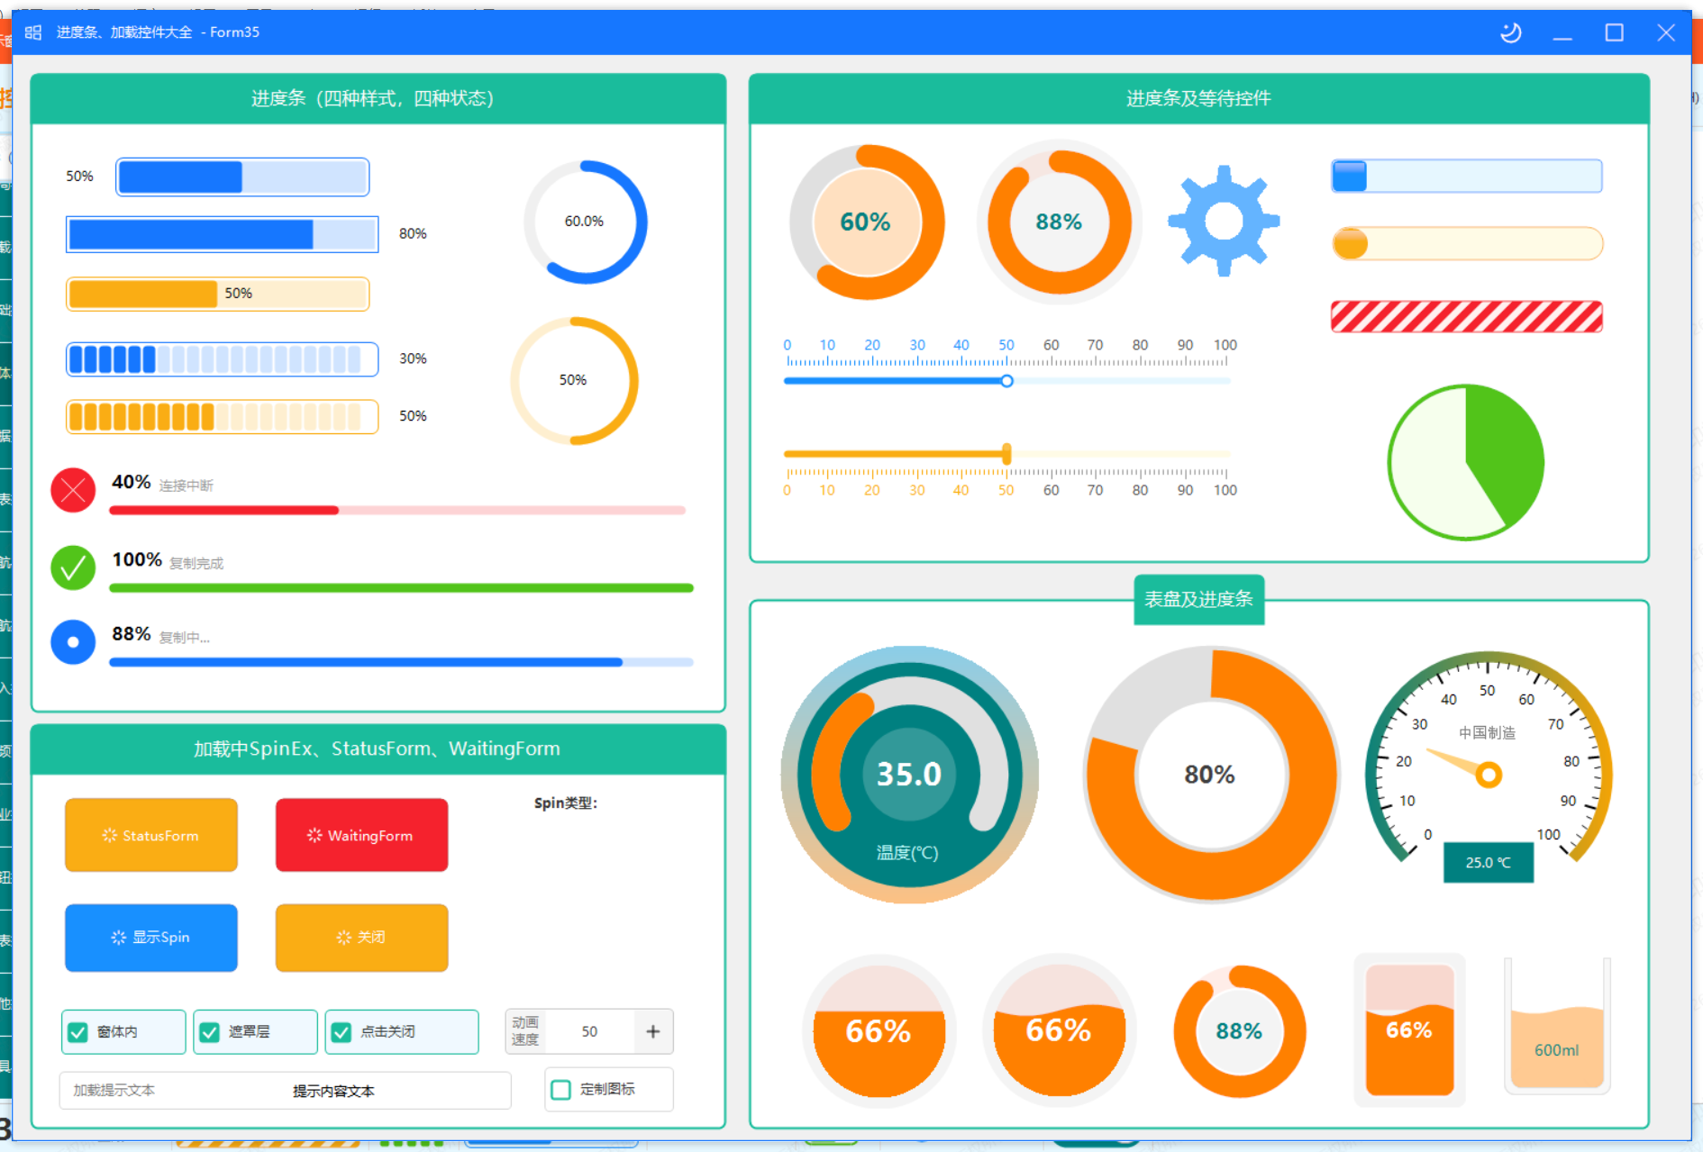Viewport: 1703px width, 1152px height.
Task: Click the blue 80% progress bar
Action: click(x=222, y=234)
